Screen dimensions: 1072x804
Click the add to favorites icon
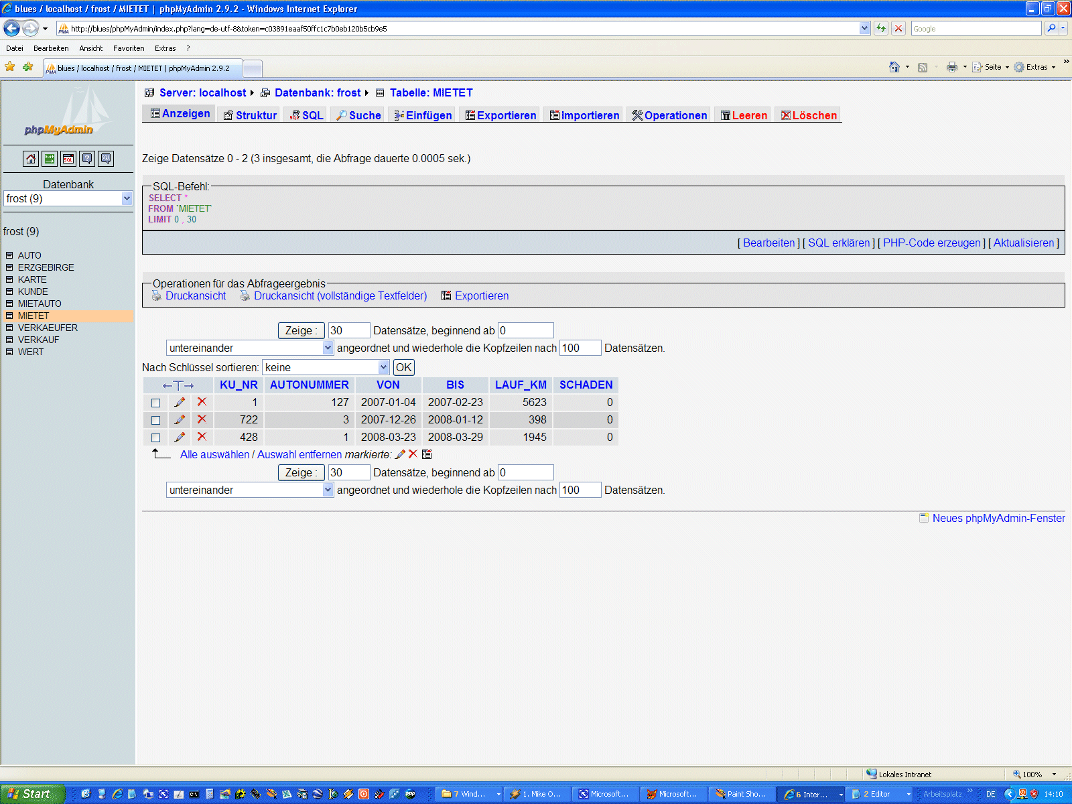coord(27,67)
